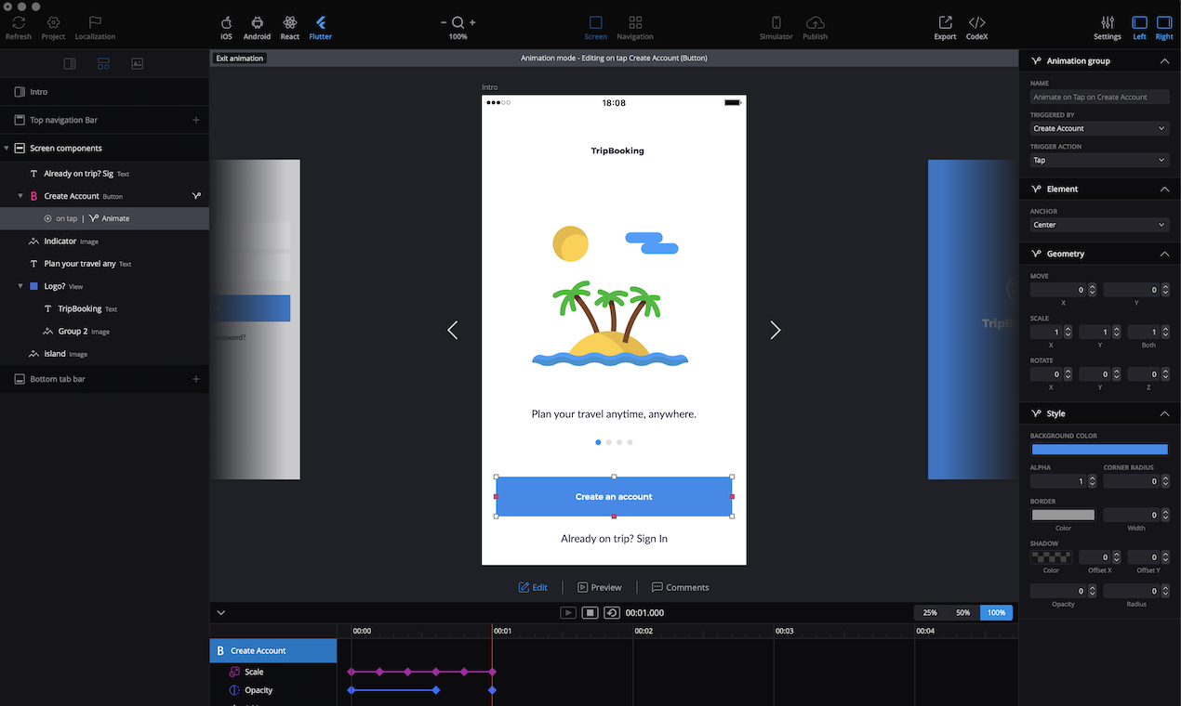Click the blue Background Color swatch
The height and width of the screenshot is (706, 1181).
[x=1099, y=449]
